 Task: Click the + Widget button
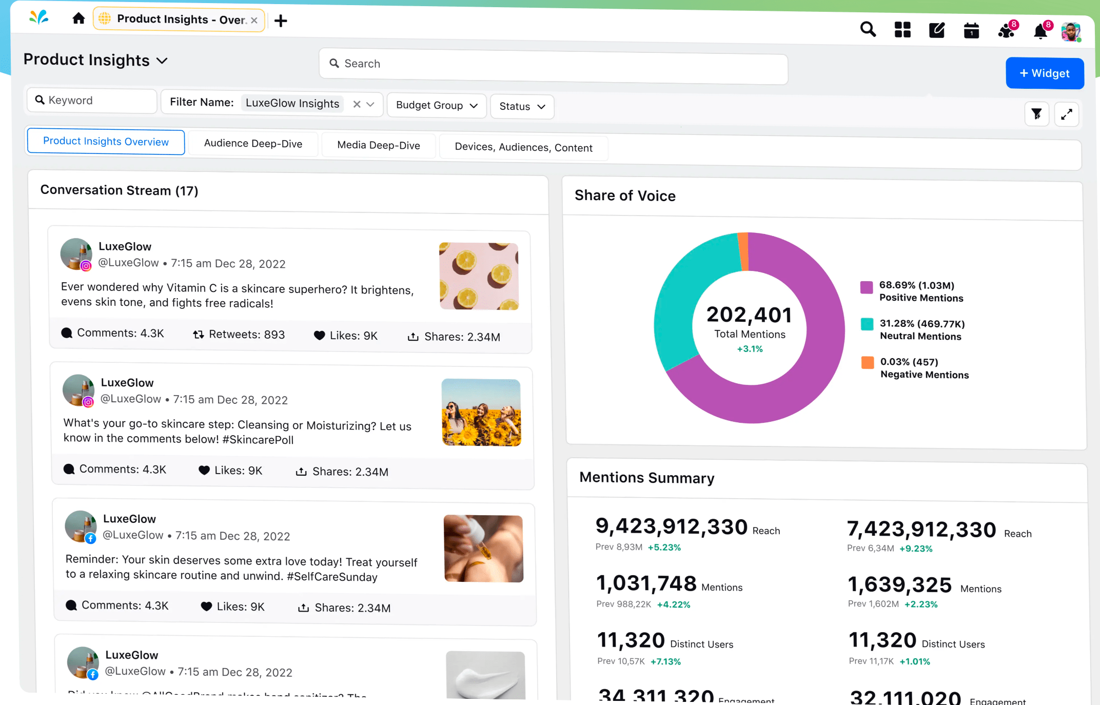pos(1045,73)
